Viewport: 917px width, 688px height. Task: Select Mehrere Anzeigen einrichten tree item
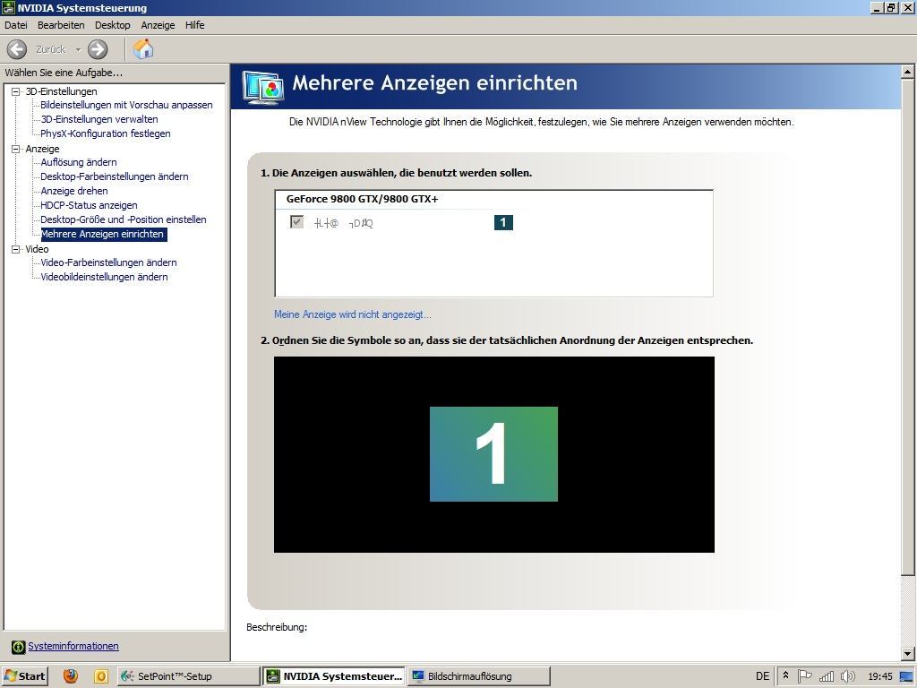(x=104, y=234)
